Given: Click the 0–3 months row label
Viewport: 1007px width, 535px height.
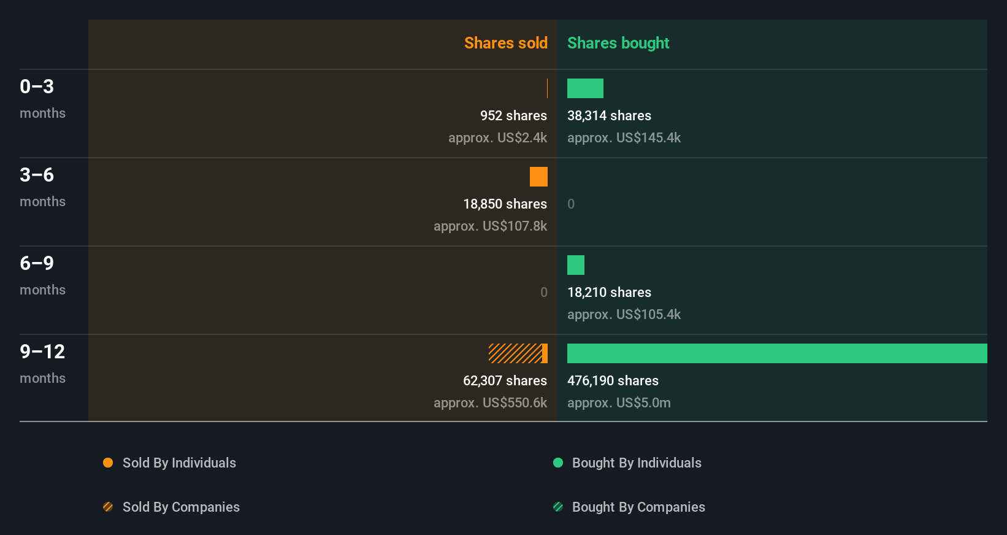Looking at the screenshot, I should (x=42, y=99).
